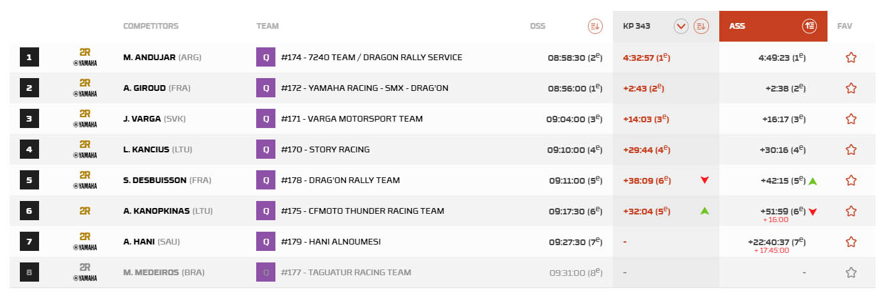Click the purple Q swatch for #179
Screen dimensions: 889x297
pos(265,242)
